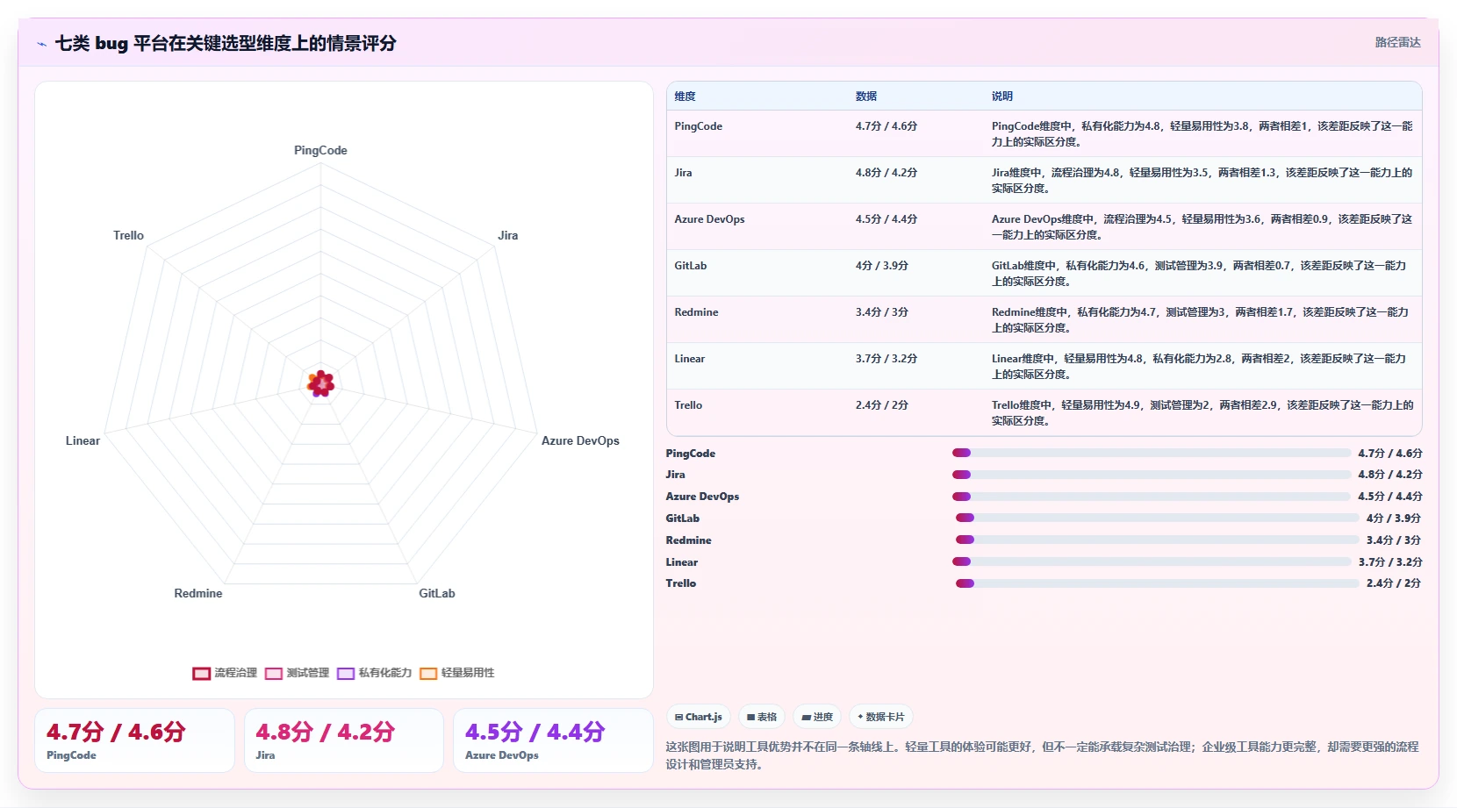Toggle the 私有化能力 legend swatch
Viewport: 1457px width, 808px height.
click(346, 674)
